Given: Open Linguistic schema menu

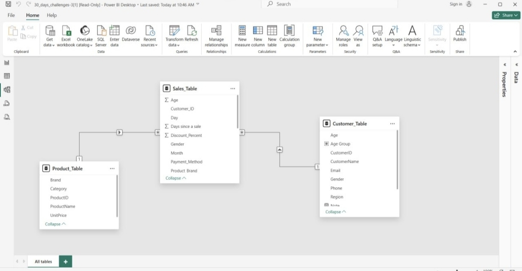Looking at the screenshot, I should (x=412, y=36).
